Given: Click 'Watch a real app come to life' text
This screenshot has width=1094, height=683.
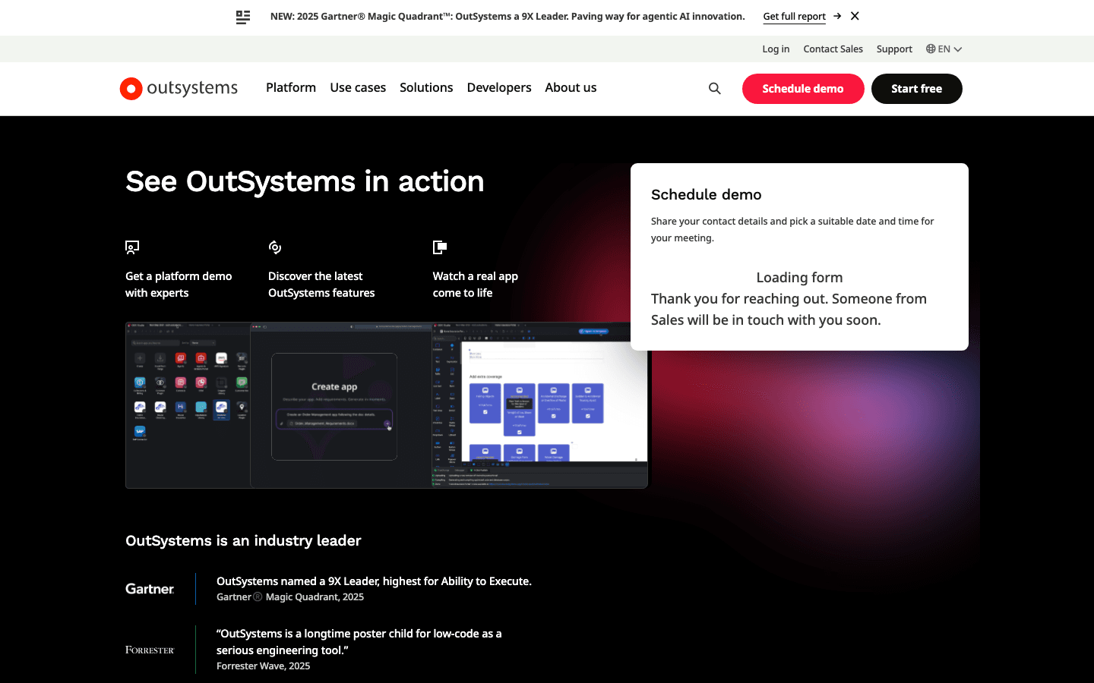Looking at the screenshot, I should pyautogui.click(x=476, y=285).
